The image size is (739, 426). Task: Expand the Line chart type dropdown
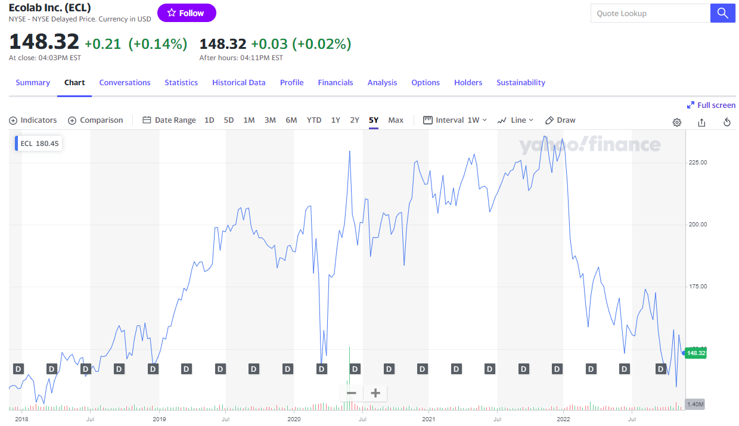coord(516,120)
